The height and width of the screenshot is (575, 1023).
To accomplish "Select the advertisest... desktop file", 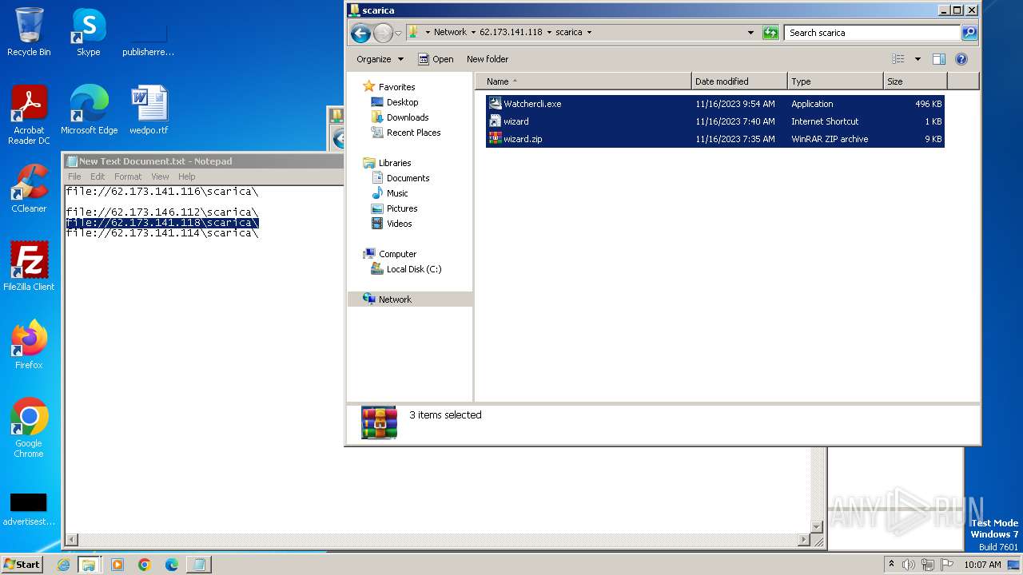I will 29,509.
